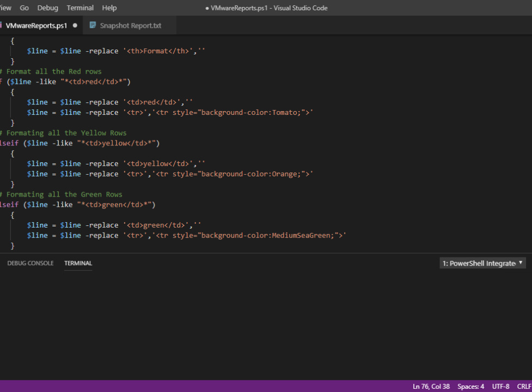This screenshot has height=392, width=532.
Task: Open the Terminal menu
Action: click(80, 8)
